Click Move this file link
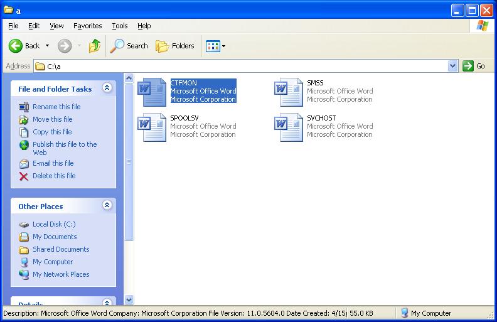Screen dimensions: 497x322 coord(53,119)
